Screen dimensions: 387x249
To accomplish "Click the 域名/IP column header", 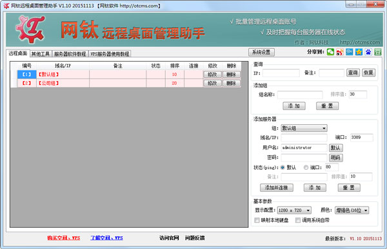I will pos(63,66).
